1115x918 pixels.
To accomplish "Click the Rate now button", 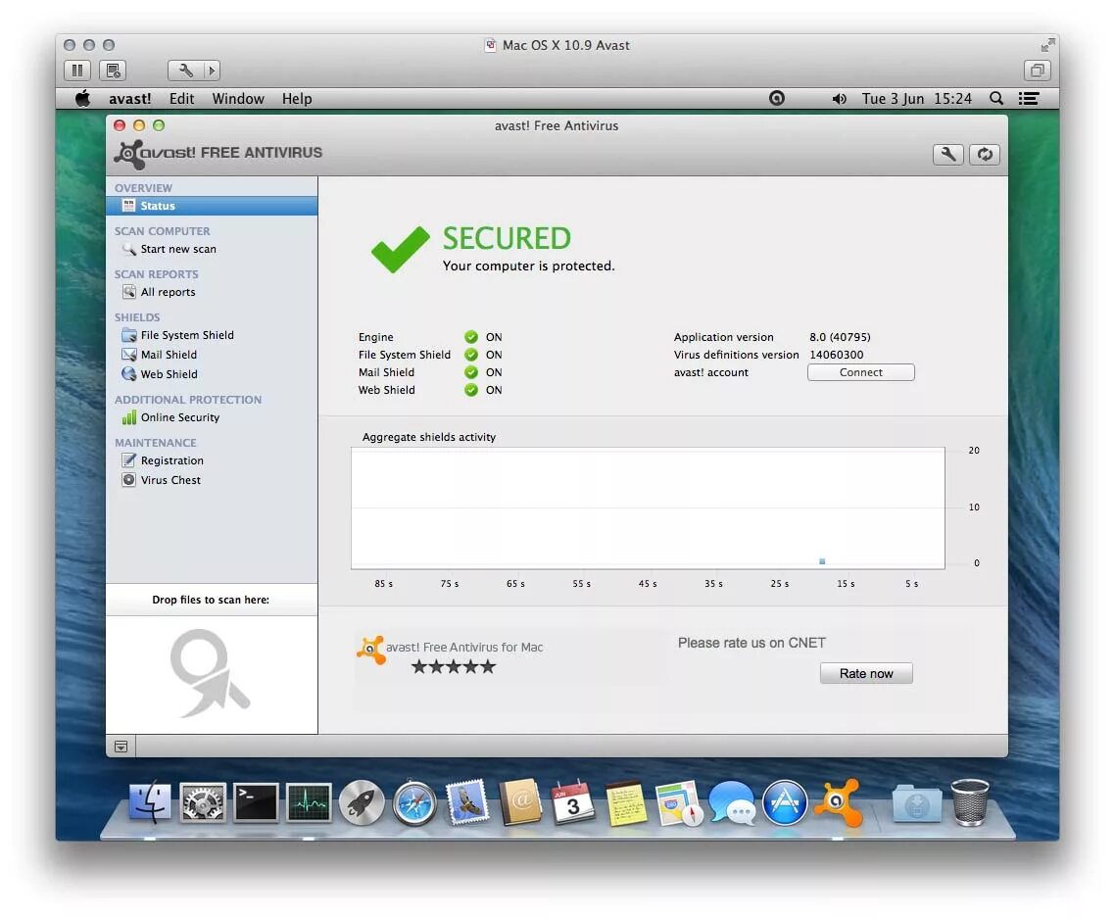I will (x=866, y=673).
